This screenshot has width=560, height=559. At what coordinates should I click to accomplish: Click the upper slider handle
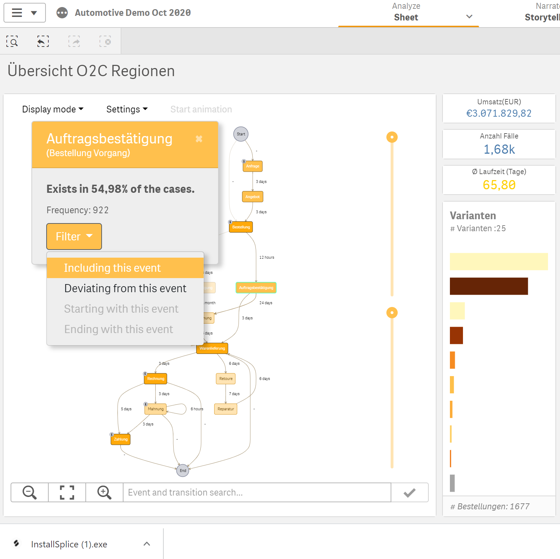pos(392,137)
